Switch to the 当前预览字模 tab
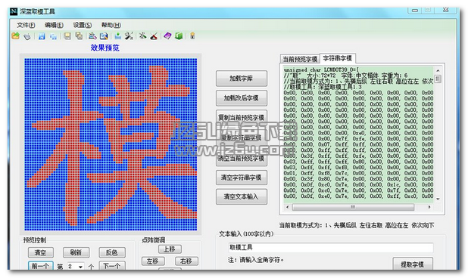The height and width of the screenshot is (278, 468). 300,59
